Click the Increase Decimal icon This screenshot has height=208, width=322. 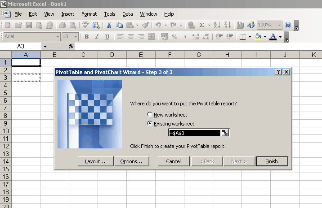(x=195, y=37)
